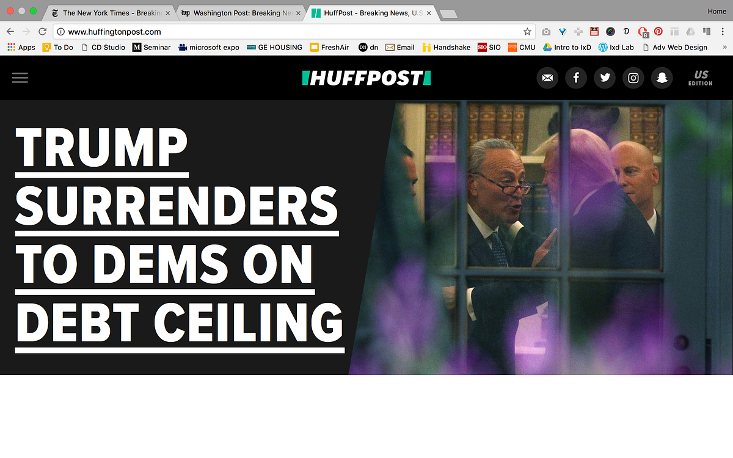Viewport: 733px width, 458px height.
Task: Open the HuffPost hamburger menu
Action: [20, 78]
